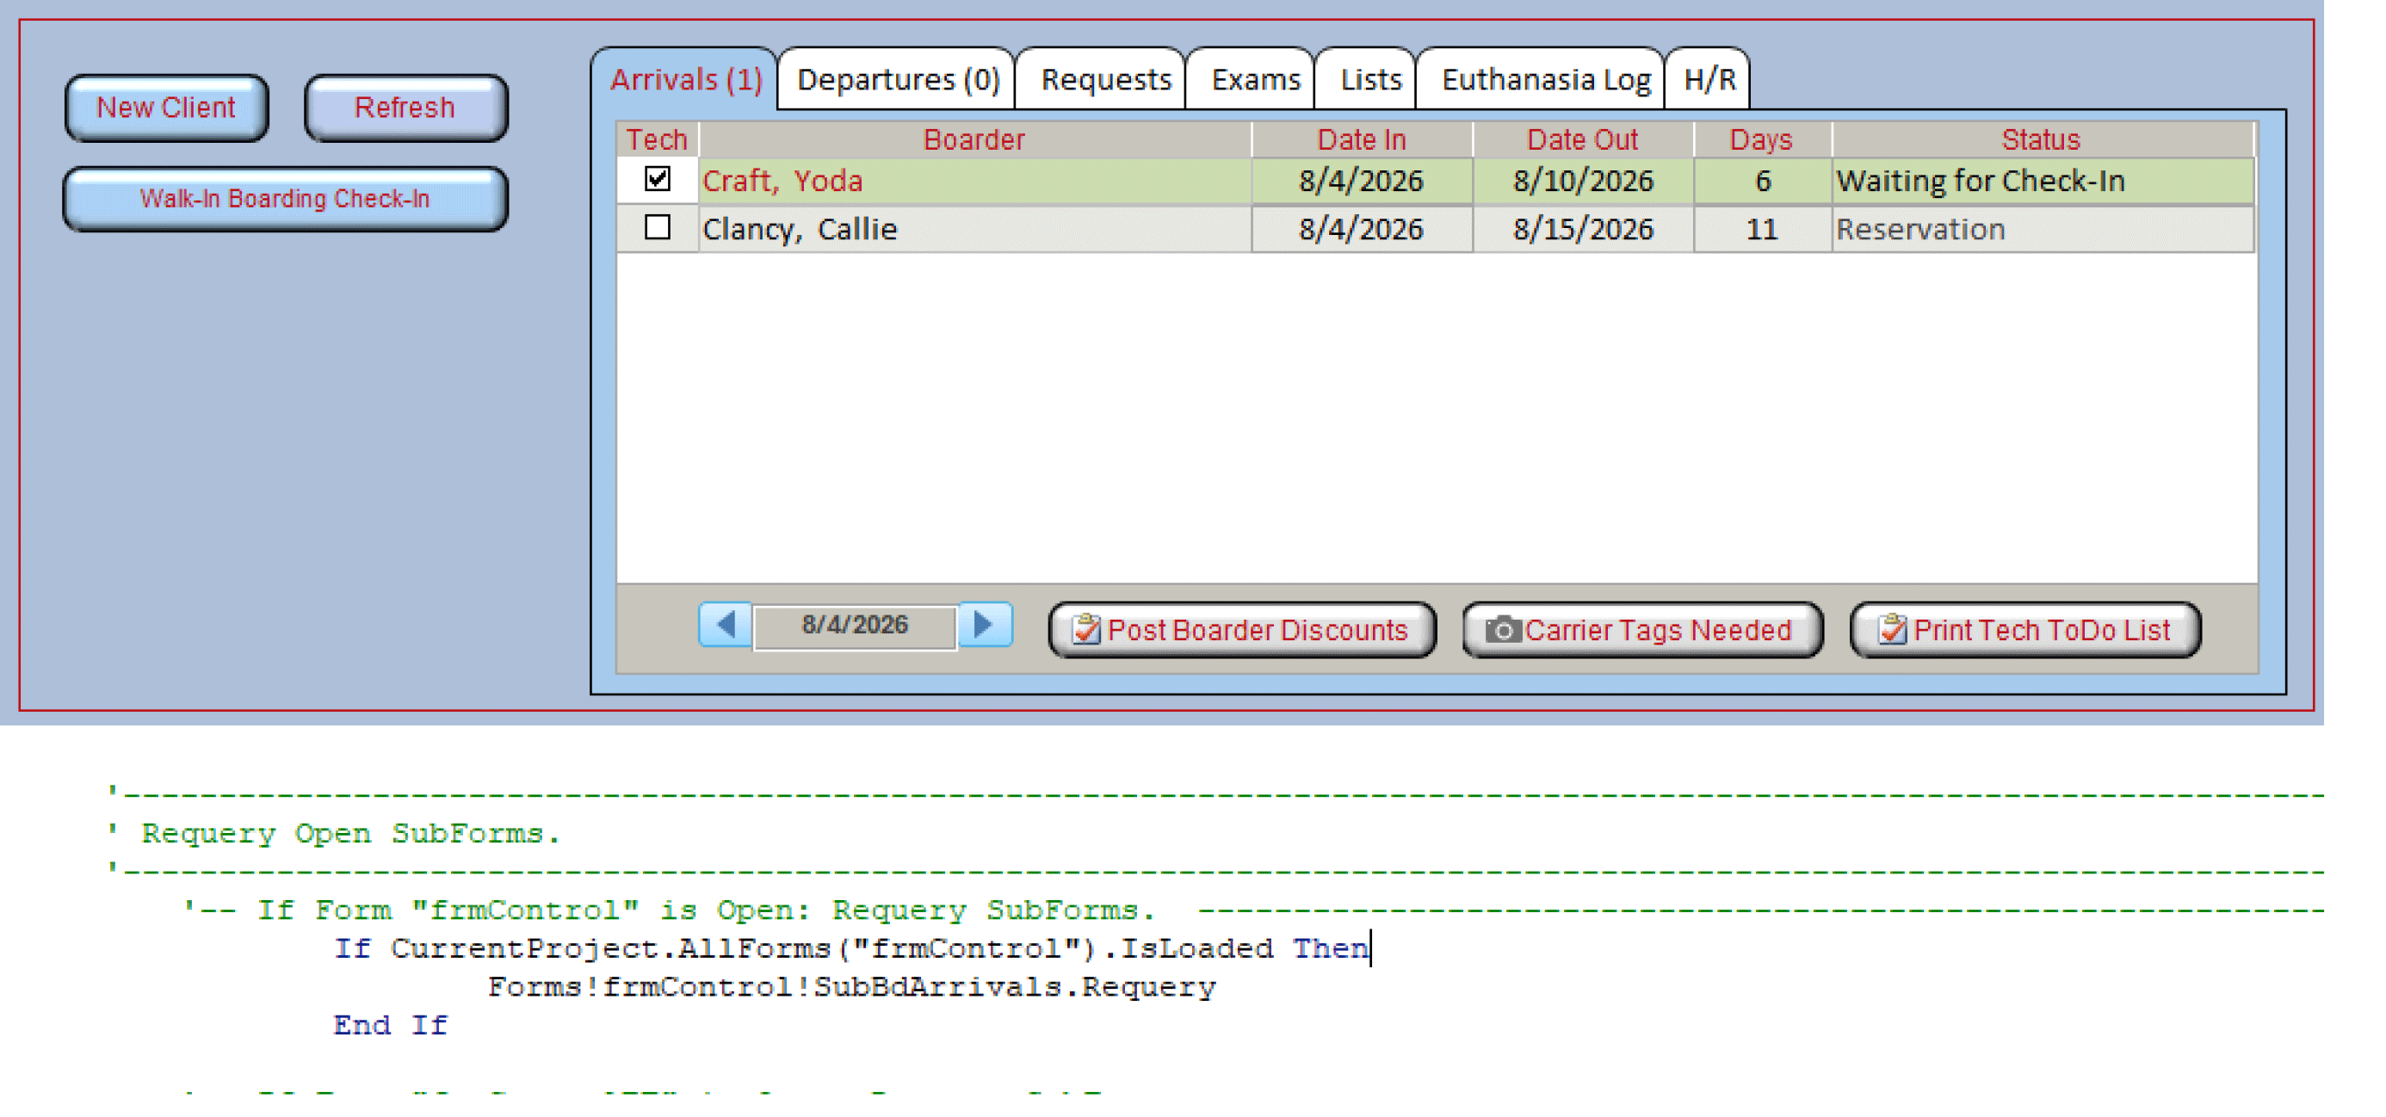Click the Carrier Tags Needed button text
This screenshot has height=1117, width=2386.
click(1658, 631)
